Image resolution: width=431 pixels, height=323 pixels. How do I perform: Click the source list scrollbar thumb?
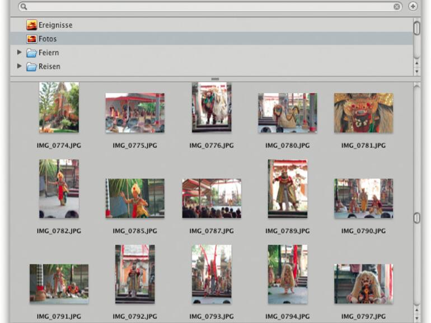click(416, 28)
